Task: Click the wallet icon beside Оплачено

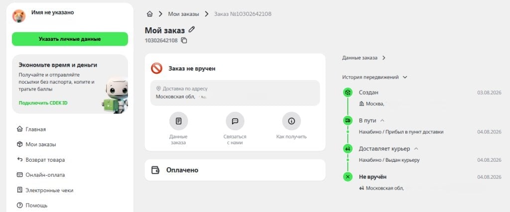Action: click(155, 170)
